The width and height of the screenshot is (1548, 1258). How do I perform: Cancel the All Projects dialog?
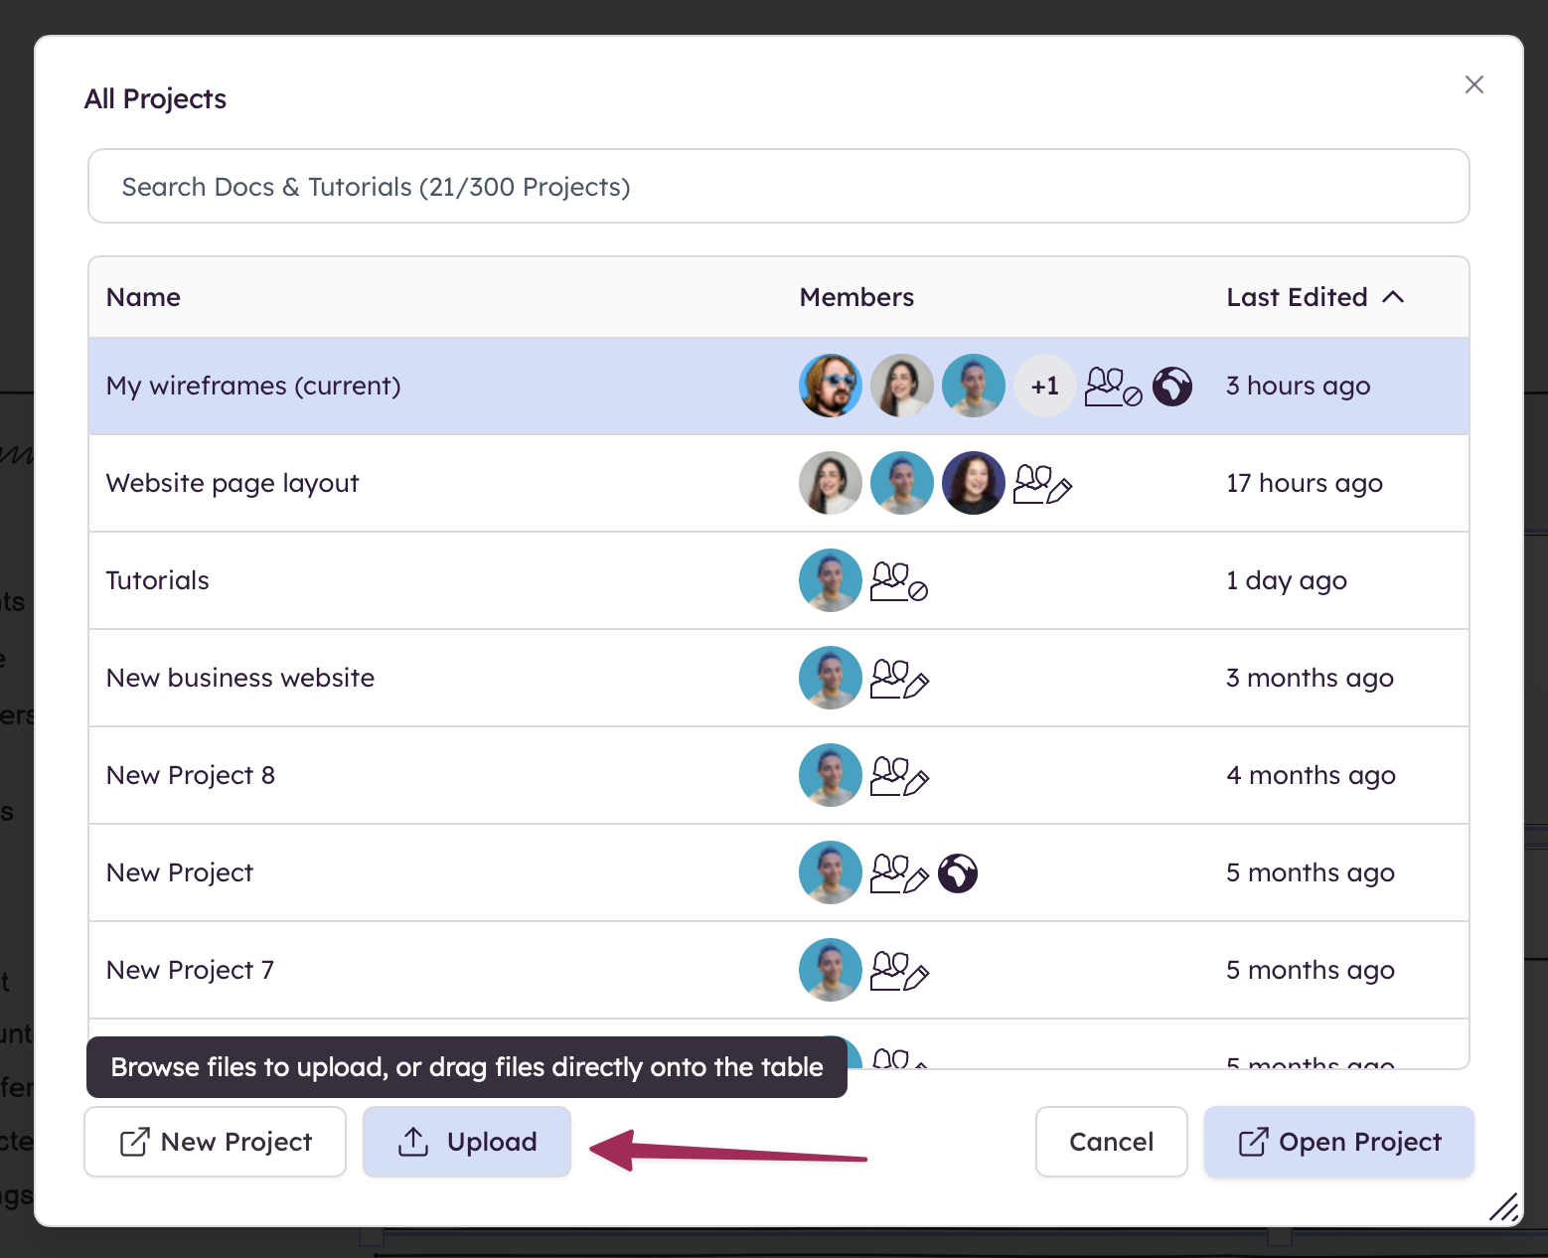click(1111, 1141)
